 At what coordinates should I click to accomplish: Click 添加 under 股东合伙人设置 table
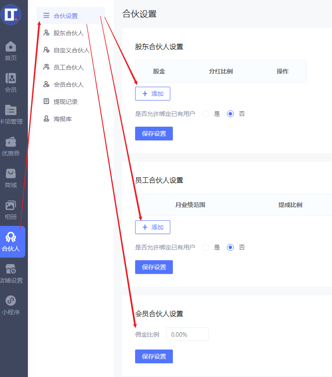(153, 94)
